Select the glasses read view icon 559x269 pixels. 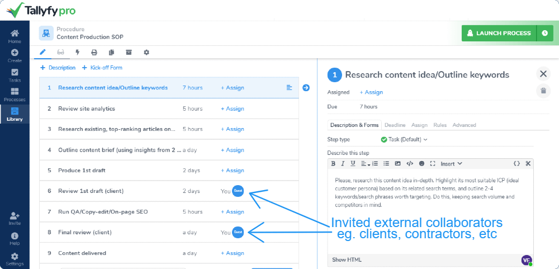(60, 53)
